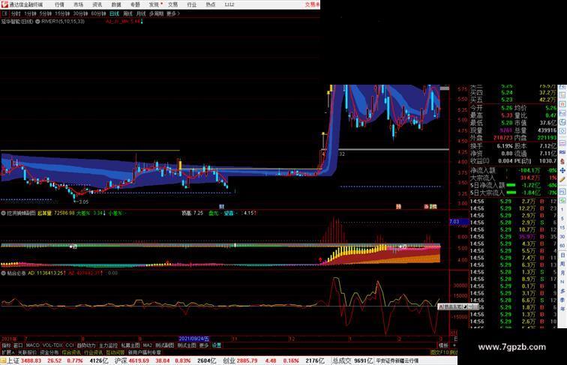Switch chart to 1分钟 period
The image size is (567, 365).
point(30,13)
